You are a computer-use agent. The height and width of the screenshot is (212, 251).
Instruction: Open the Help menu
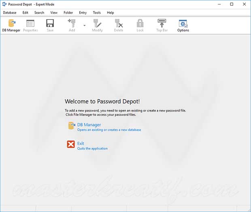coord(110,13)
